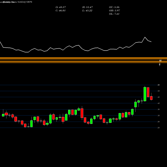Click the 58 price axis label
The height and width of the screenshot is (167, 167).
(159, 85)
